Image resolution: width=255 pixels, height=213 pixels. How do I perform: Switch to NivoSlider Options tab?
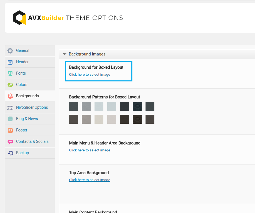32,107
